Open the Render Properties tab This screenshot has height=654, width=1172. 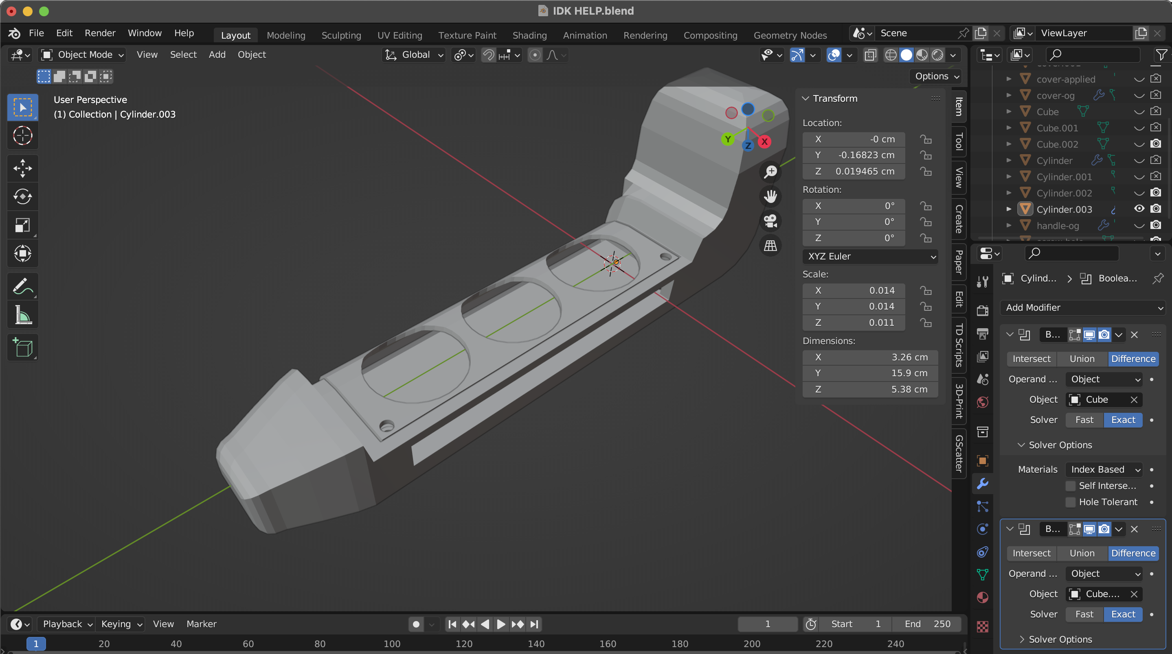click(x=982, y=310)
